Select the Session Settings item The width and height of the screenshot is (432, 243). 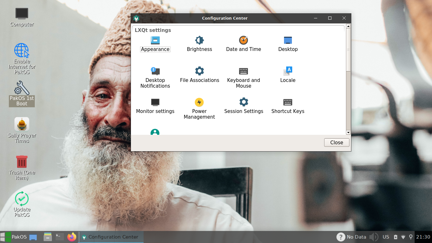click(244, 106)
